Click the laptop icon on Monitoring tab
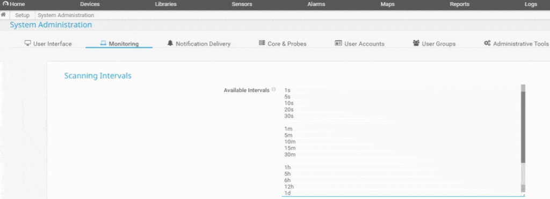Viewport: 550px width, 199px height. [x=103, y=43]
